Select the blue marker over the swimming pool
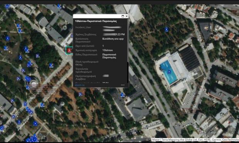The height and width of the screenshot is (143, 239). 169,72
